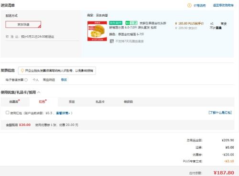Select the 京东快递 delivery option
The width and height of the screenshot is (239, 176).
pyautogui.click(x=23, y=24)
